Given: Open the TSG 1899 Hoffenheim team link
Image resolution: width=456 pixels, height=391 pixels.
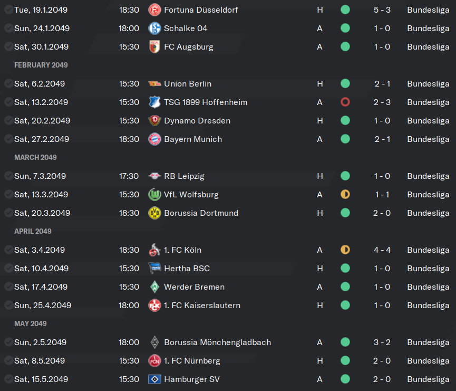Looking at the screenshot, I should (206, 102).
